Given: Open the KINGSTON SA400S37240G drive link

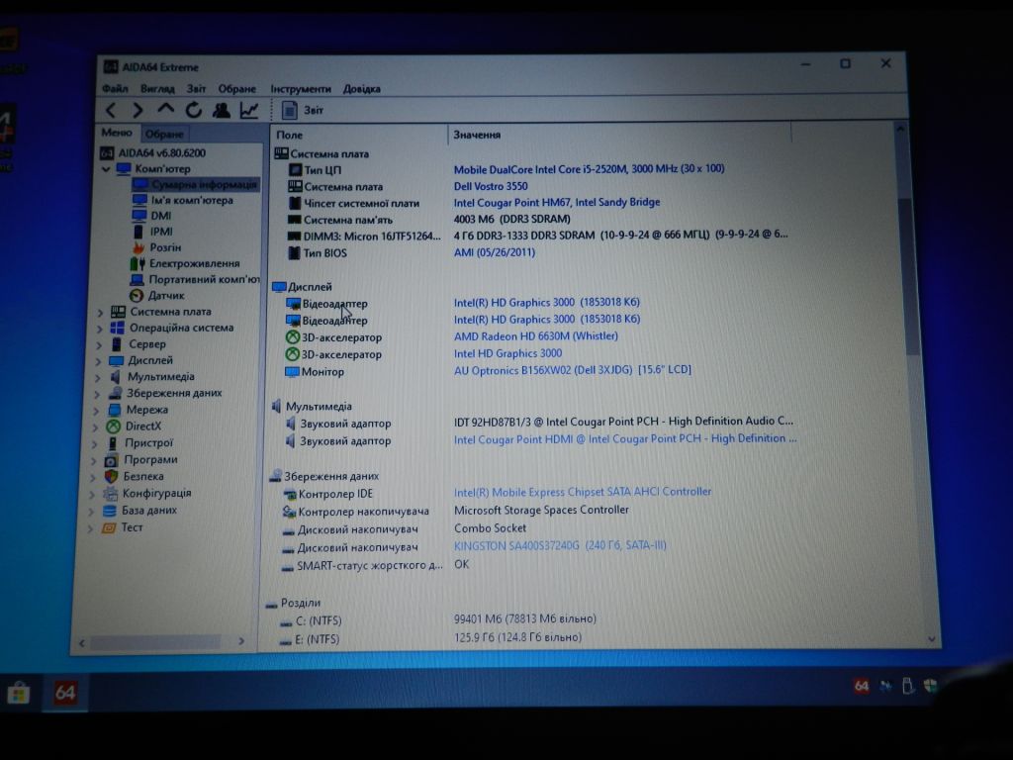Looking at the screenshot, I should [560, 545].
